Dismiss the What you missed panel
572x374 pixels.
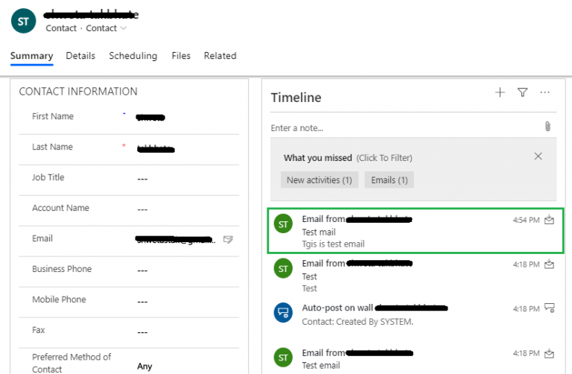click(x=538, y=156)
